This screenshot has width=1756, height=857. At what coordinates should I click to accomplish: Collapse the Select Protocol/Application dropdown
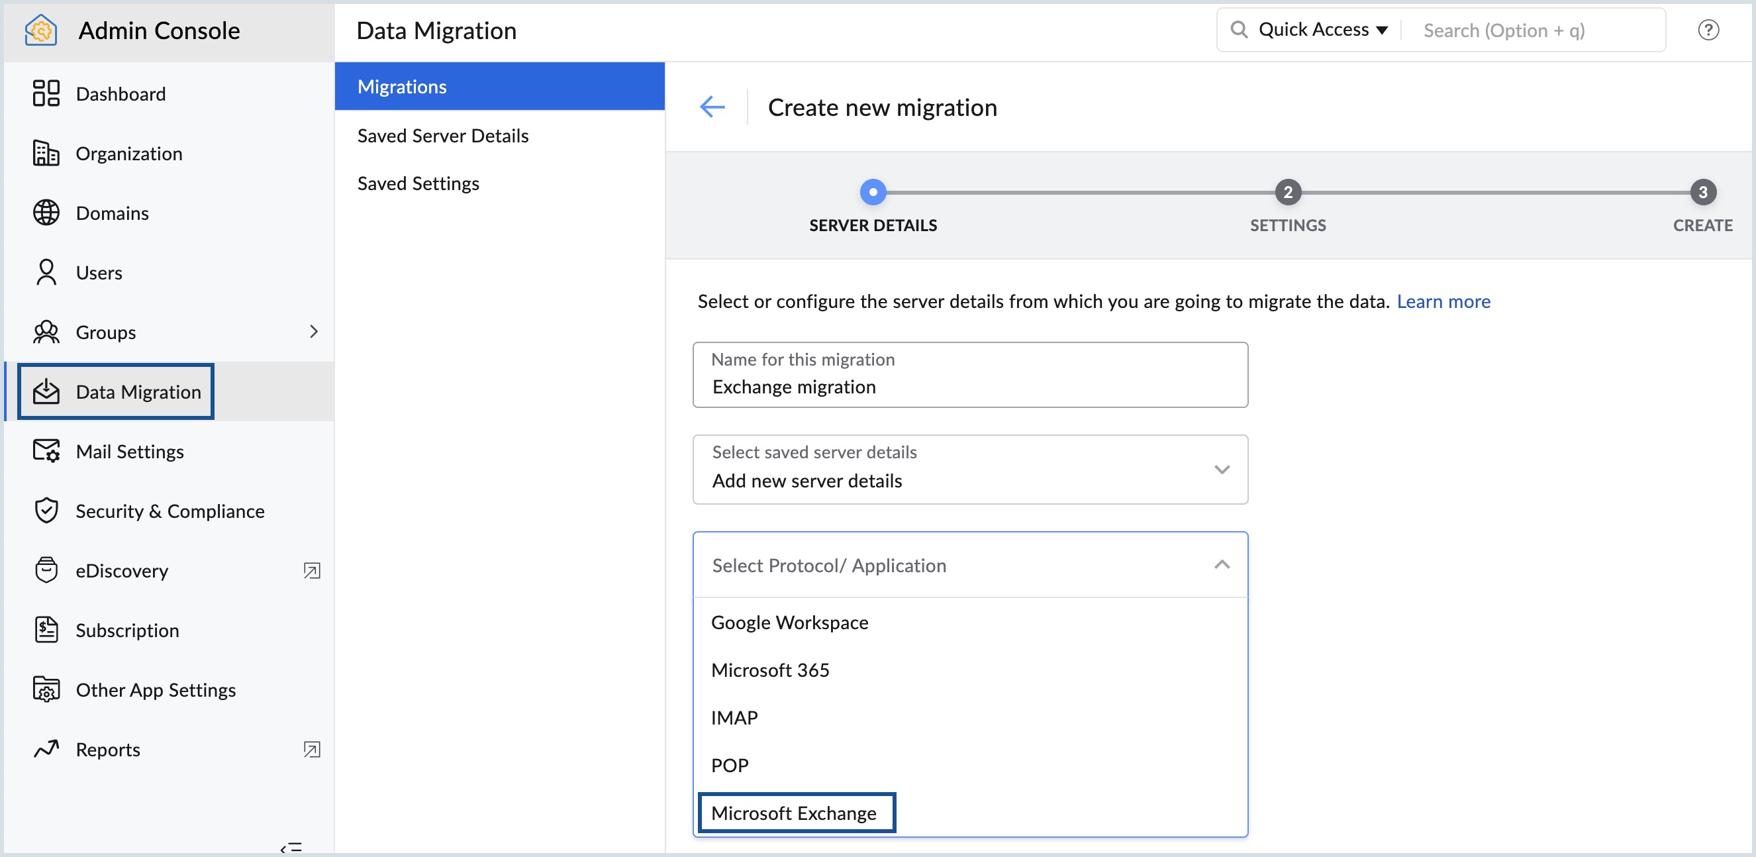(x=1222, y=564)
